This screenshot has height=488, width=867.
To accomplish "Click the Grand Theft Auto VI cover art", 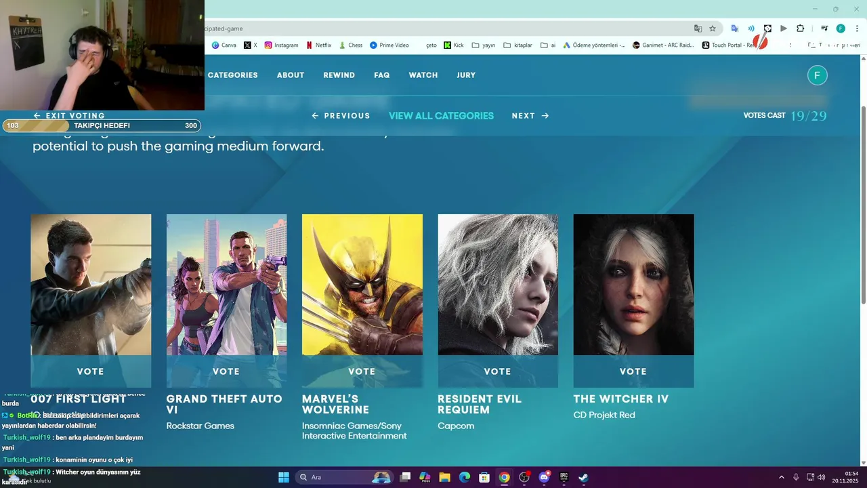I will pos(226,285).
